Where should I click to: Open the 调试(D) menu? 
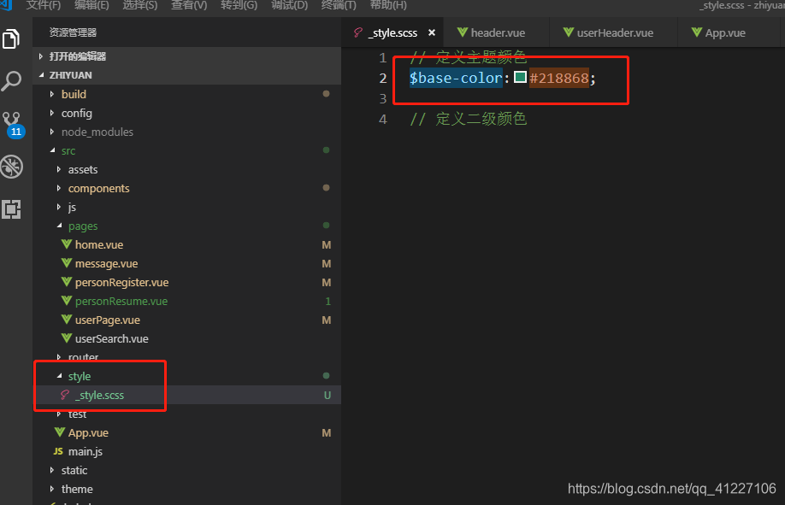click(x=289, y=5)
